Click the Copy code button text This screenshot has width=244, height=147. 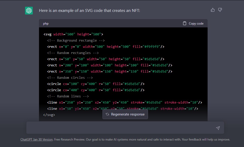(196, 24)
